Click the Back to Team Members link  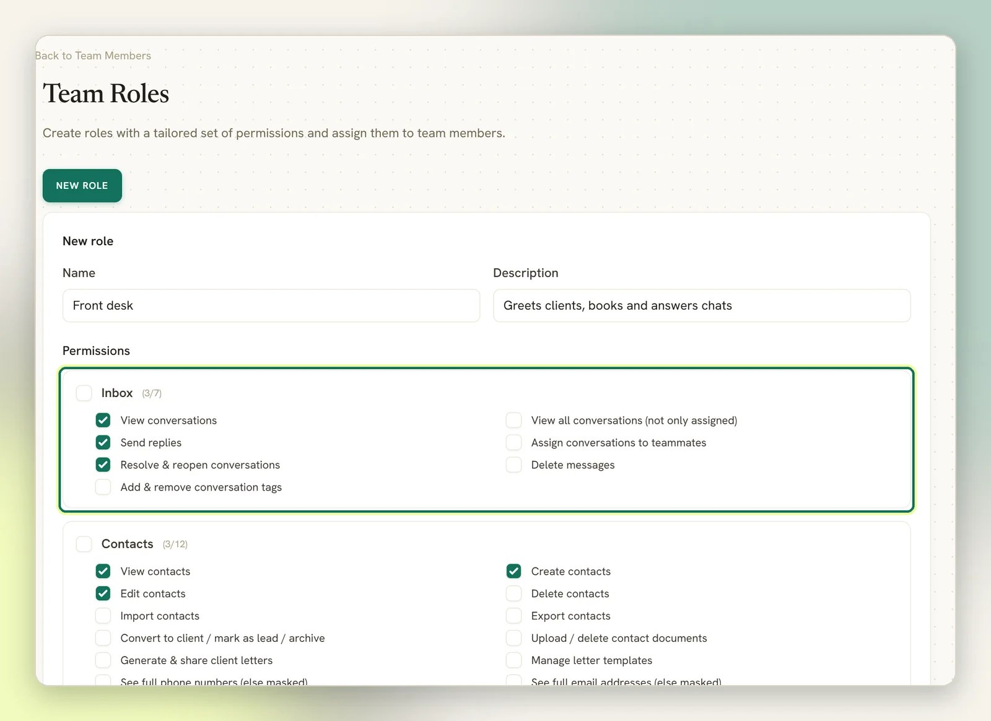coord(93,56)
